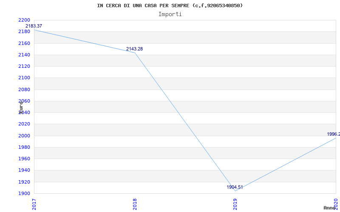Click the 2017 x-axis year label

(x=34, y=204)
